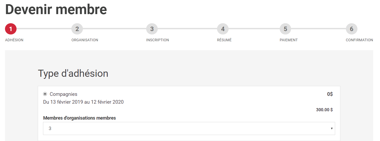
Task: Click the Compagnies option label
Action: (64, 94)
